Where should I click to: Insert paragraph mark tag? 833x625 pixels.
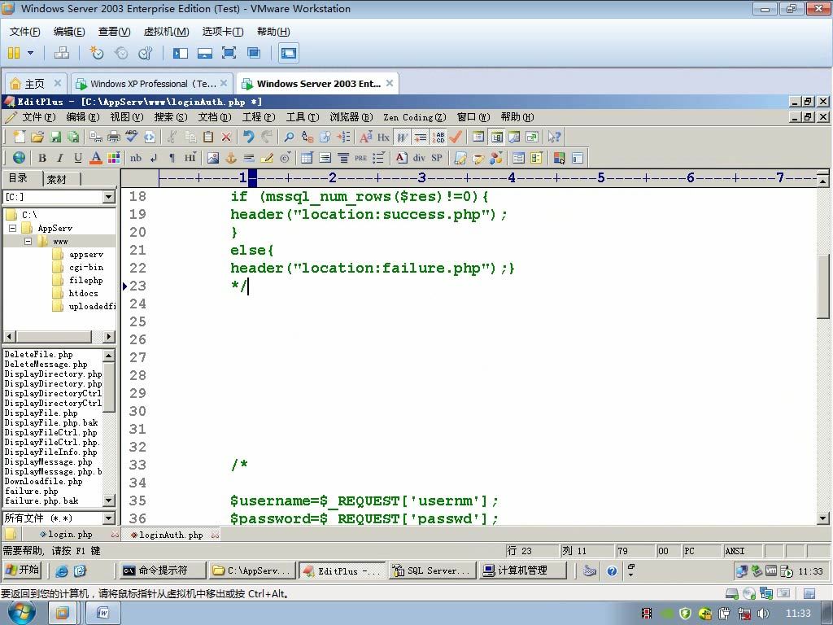click(x=172, y=158)
